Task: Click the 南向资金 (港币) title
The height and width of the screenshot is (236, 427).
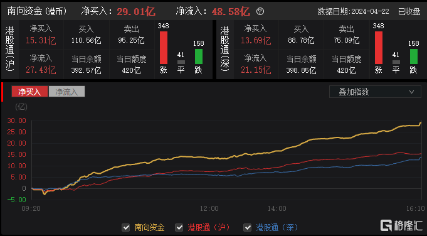Action: (37, 11)
